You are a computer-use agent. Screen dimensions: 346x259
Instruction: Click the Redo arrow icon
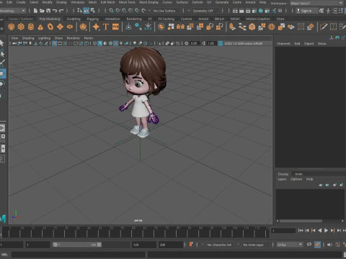pyautogui.click(x=61, y=11)
